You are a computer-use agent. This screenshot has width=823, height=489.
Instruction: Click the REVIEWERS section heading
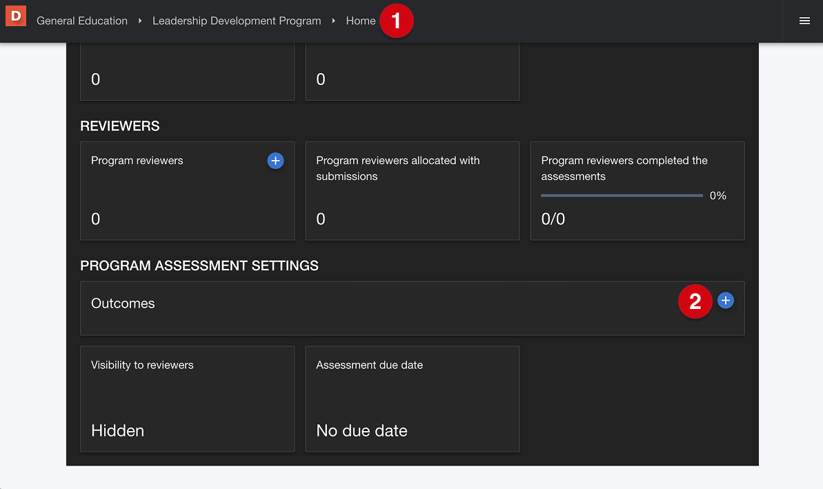coord(119,126)
